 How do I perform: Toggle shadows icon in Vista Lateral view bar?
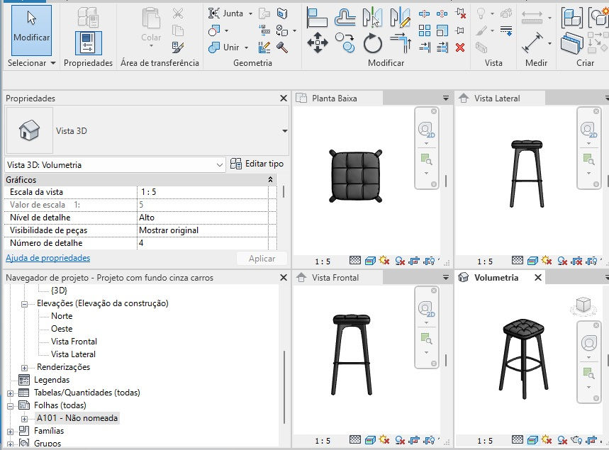point(562,261)
